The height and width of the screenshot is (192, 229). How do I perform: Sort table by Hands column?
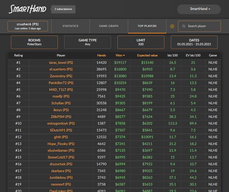(101, 55)
